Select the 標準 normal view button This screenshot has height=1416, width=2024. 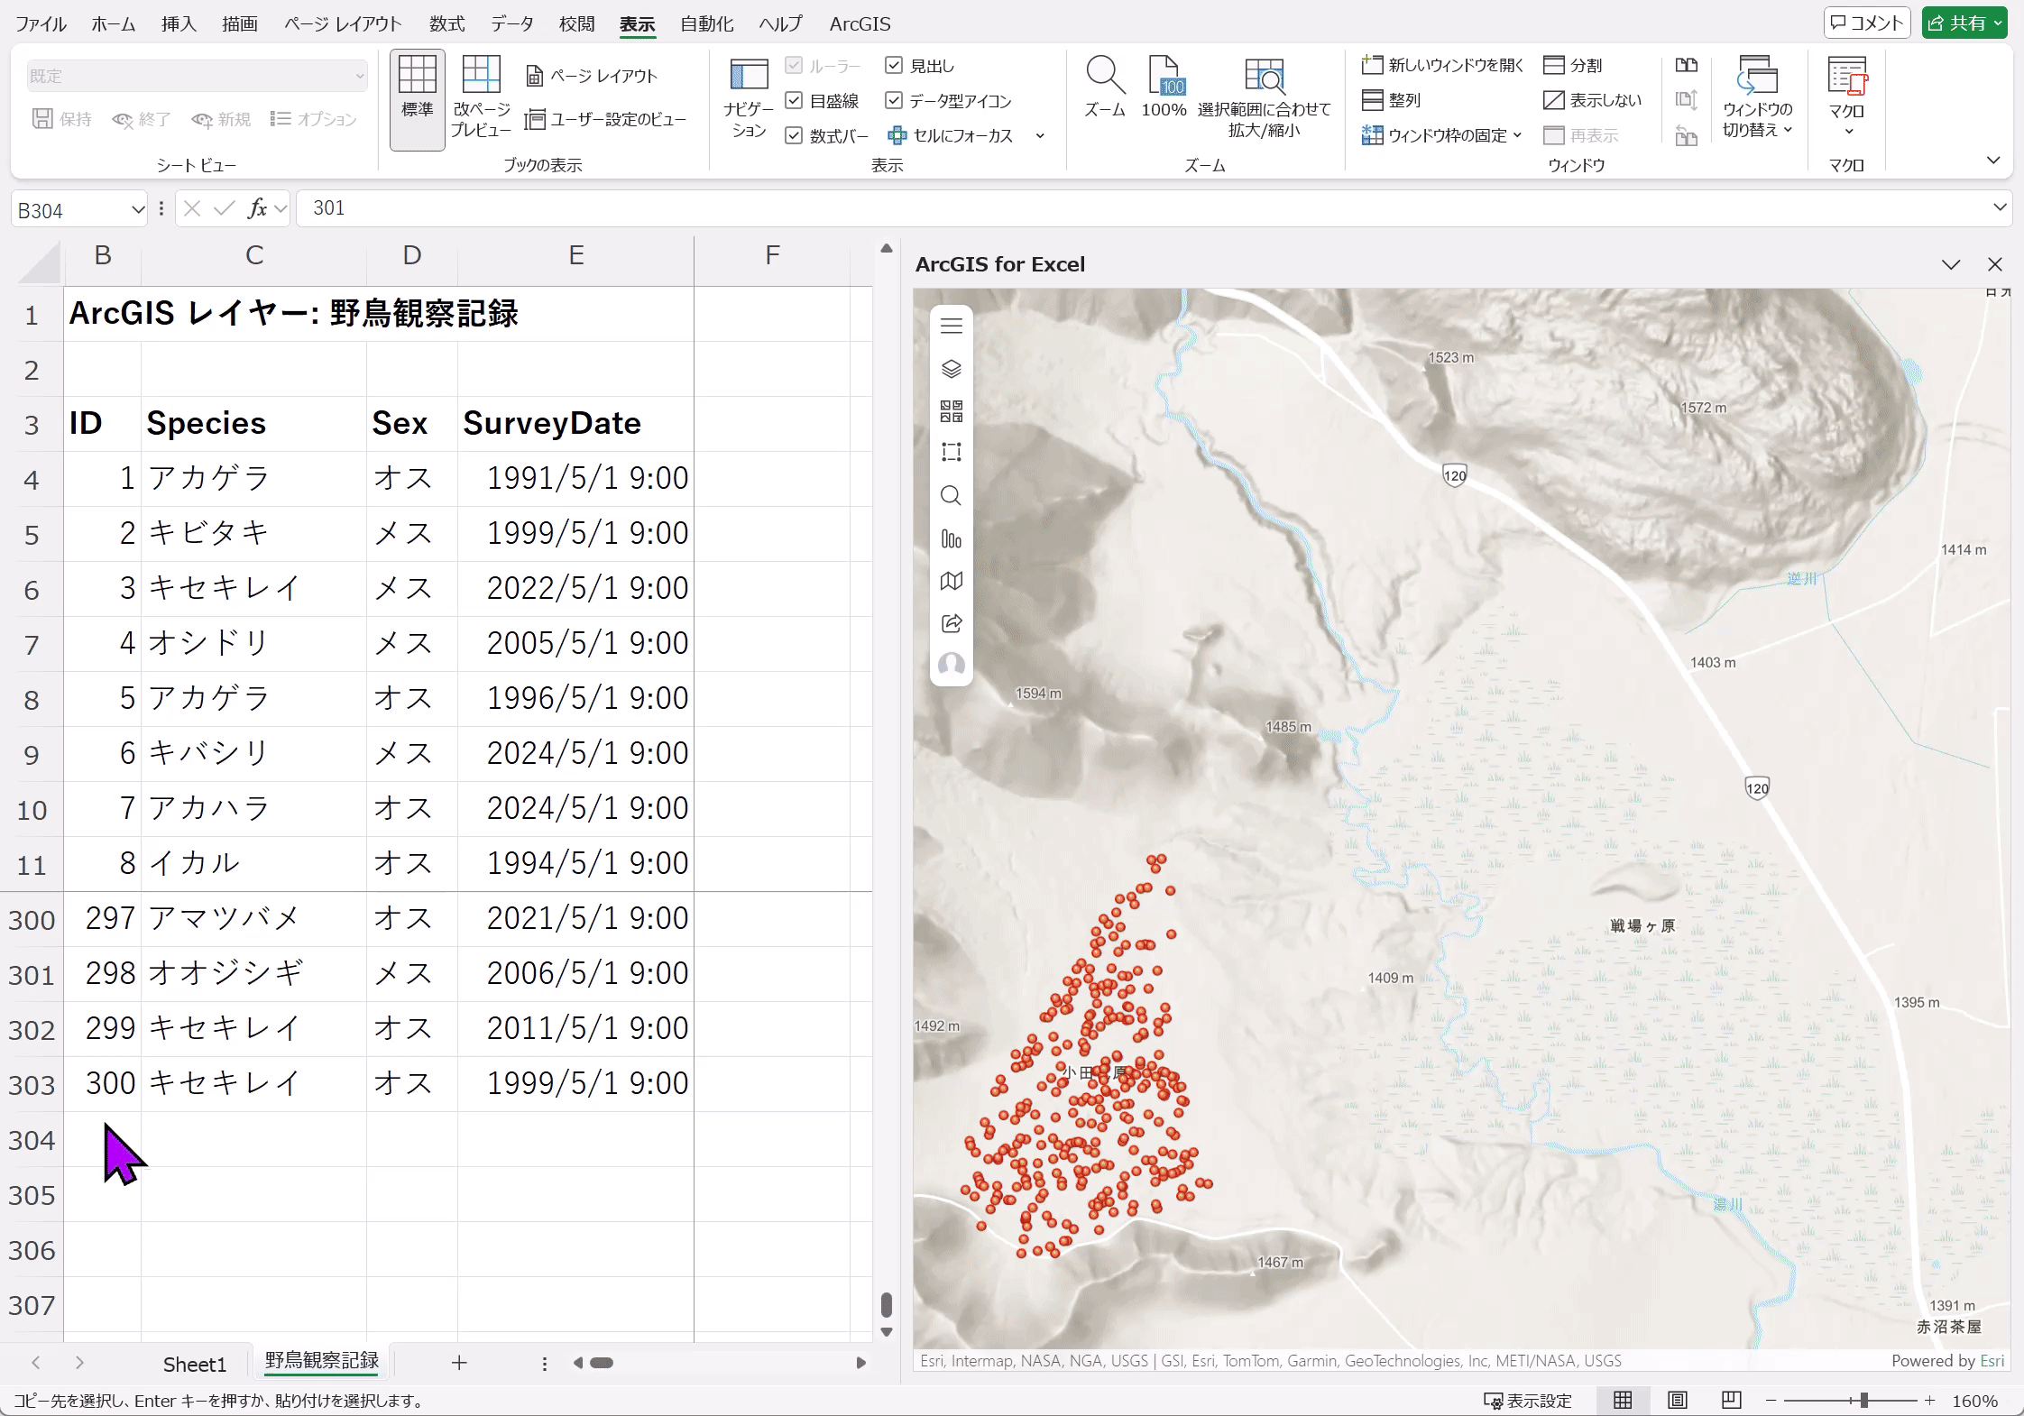point(418,98)
